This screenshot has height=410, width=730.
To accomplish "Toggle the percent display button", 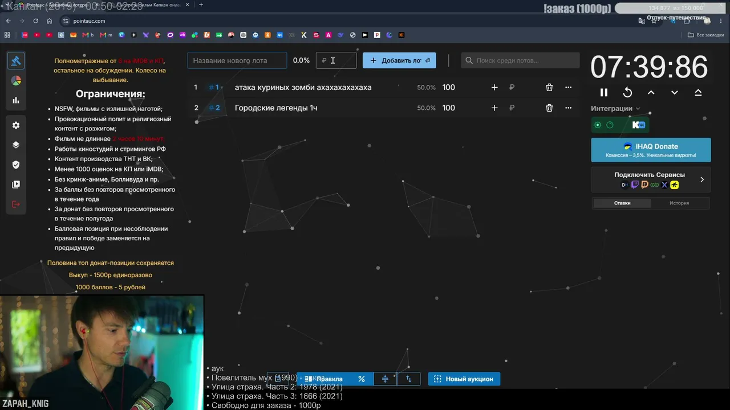I will 362,379.
